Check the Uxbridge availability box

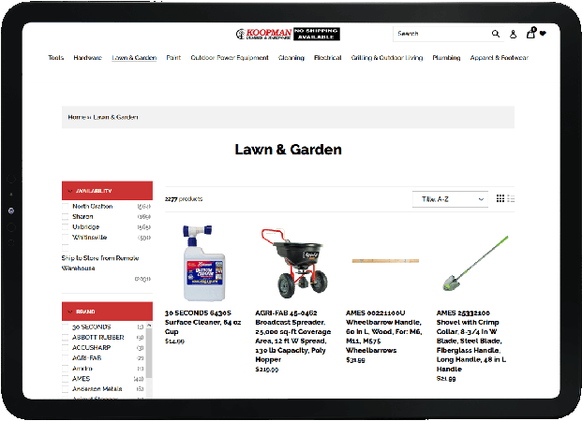click(66, 226)
